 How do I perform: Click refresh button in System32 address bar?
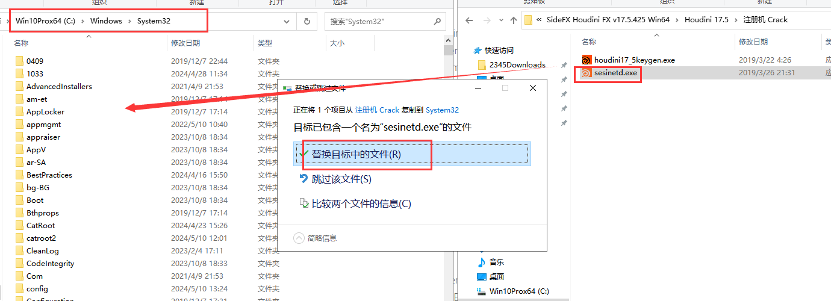point(307,21)
